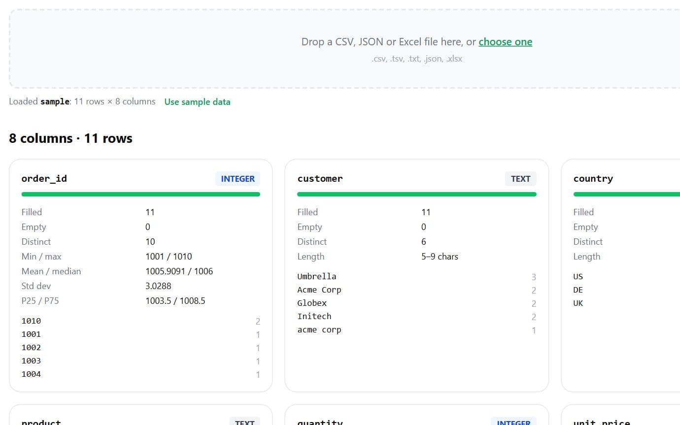Click the order_id green fill progress bar
The width and height of the screenshot is (680, 425).
pos(140,195)
